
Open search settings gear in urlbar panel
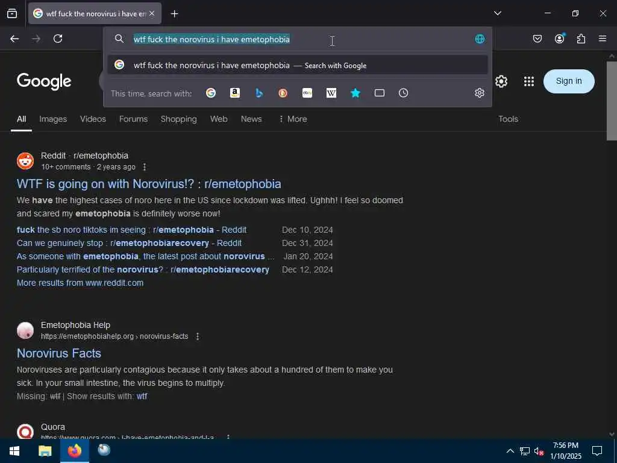(x=479, y=93)
